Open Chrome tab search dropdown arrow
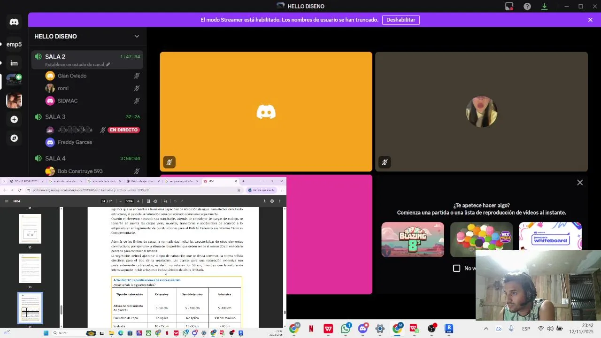 click(4, 181)
